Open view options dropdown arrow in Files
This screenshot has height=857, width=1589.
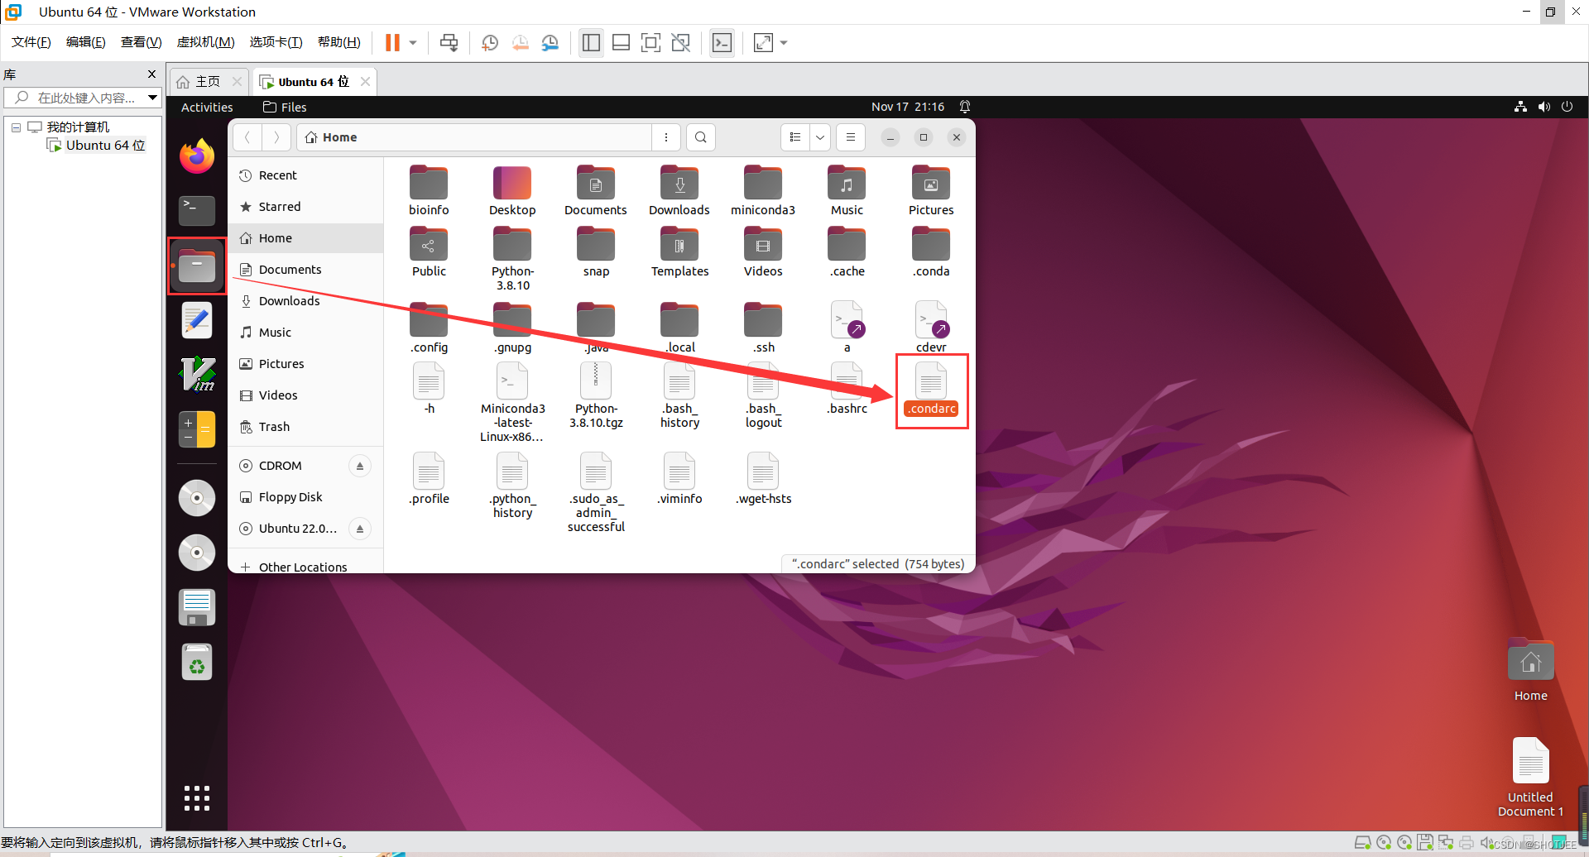(x=820, y=137)
